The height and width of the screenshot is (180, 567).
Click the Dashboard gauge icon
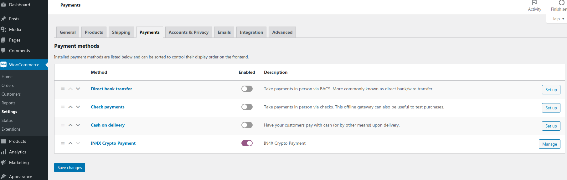(3, 5)
